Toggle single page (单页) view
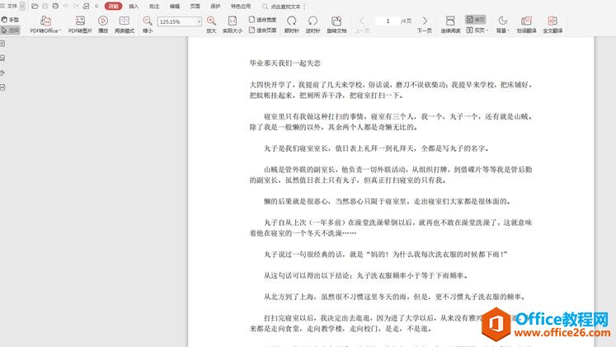 pos(475,19)
